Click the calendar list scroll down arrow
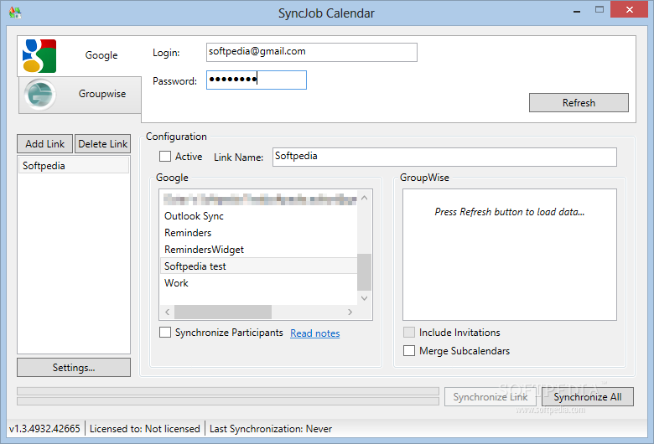Viewport: 654px width, 444px height. pyautogui.click(x=364, y=298)
